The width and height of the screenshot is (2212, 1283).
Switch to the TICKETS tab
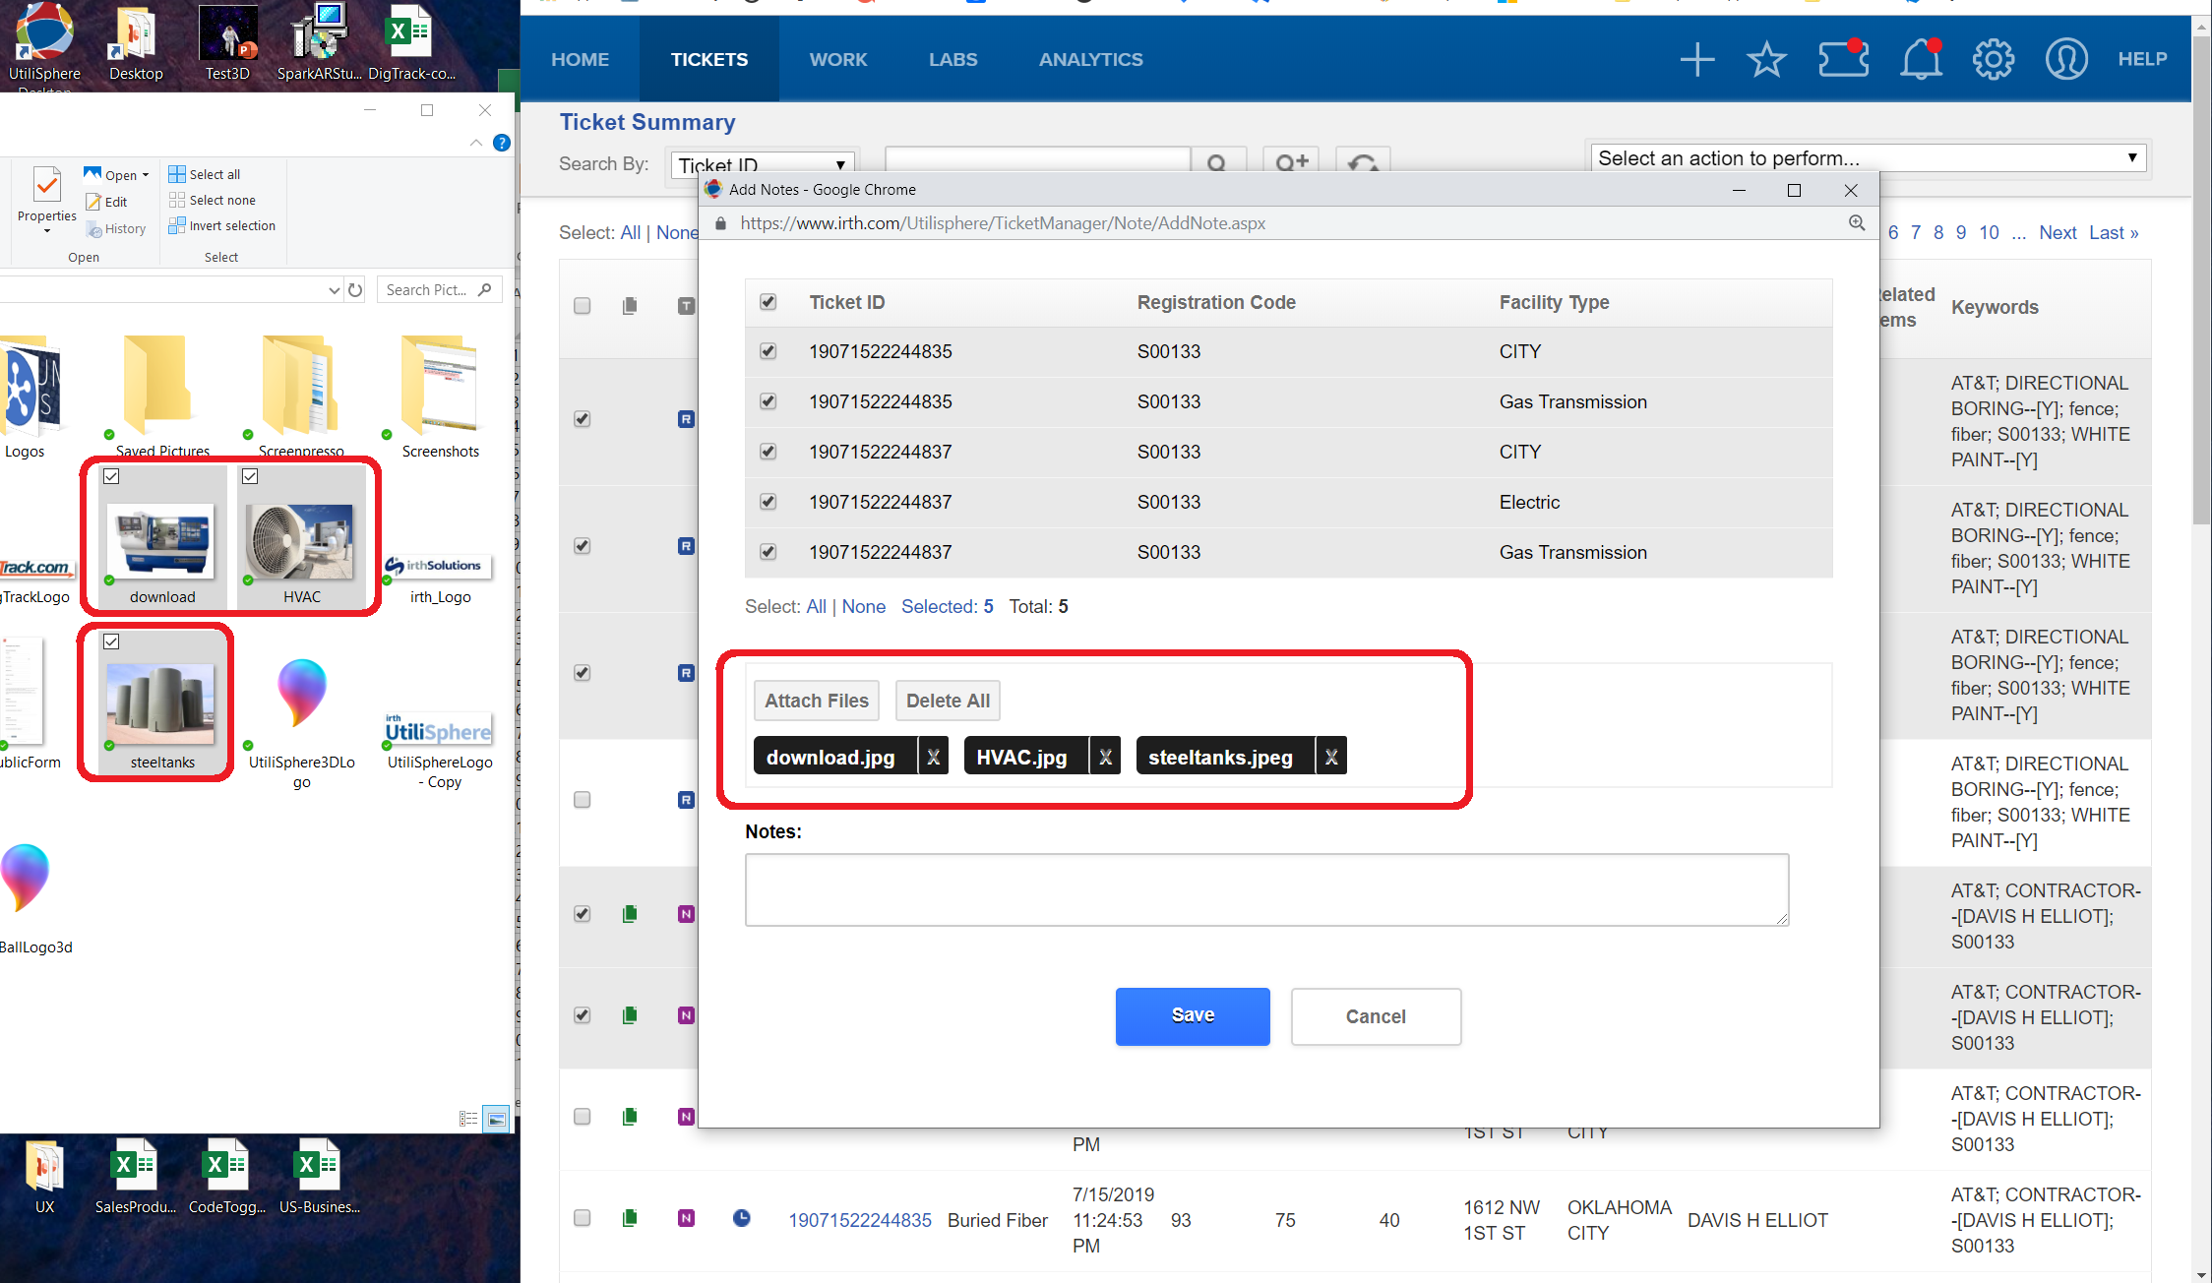point(709,59)
